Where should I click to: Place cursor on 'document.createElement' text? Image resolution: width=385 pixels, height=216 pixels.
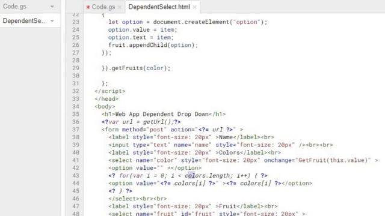pyautogui.click(x=191, y=22)
